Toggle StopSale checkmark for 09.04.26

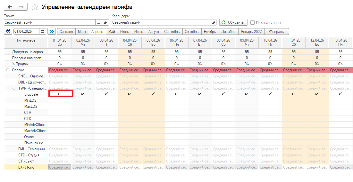point(247,94)
